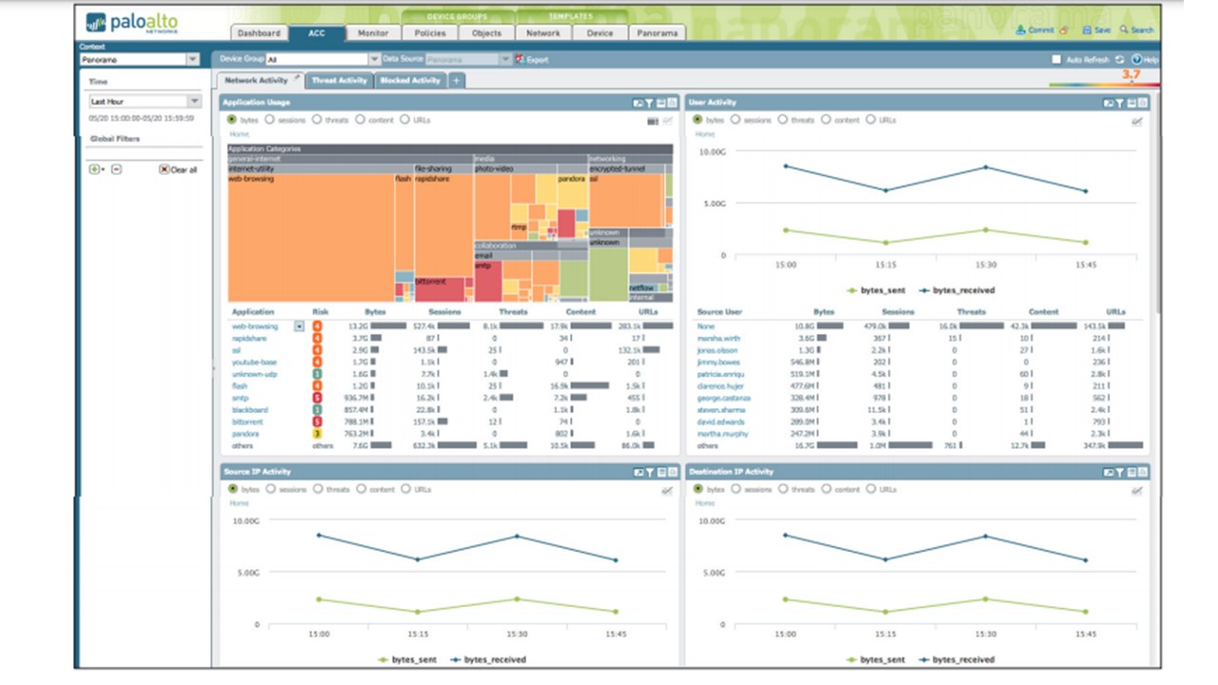Select sessions radio in User Activity
The width and height of the screenshot is (1218, 685).
(x=737, y=120)
